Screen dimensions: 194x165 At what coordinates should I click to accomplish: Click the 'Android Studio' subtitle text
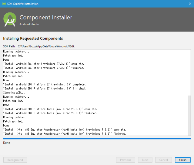(29, 24)
